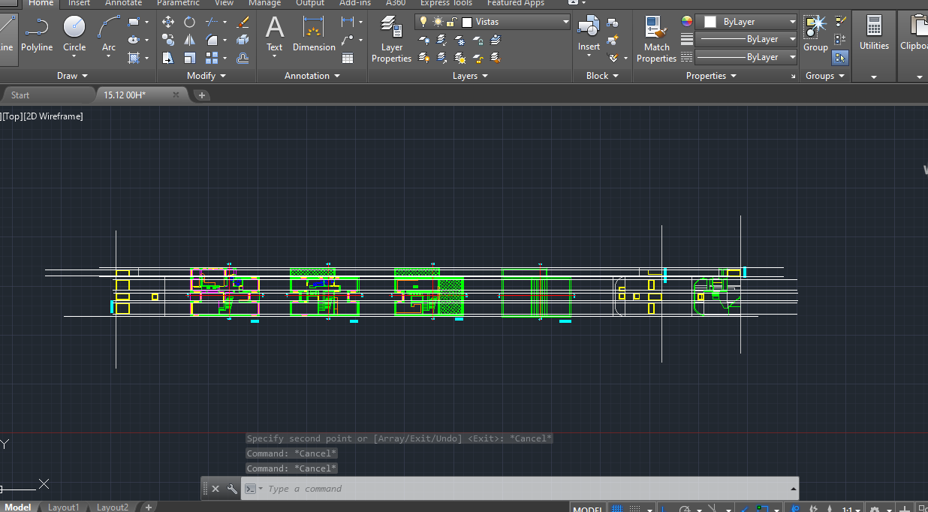This screenshot has height=512, width=928.
Task: Insert a Table from Annotation panel
Action: (x=348, y=58)
